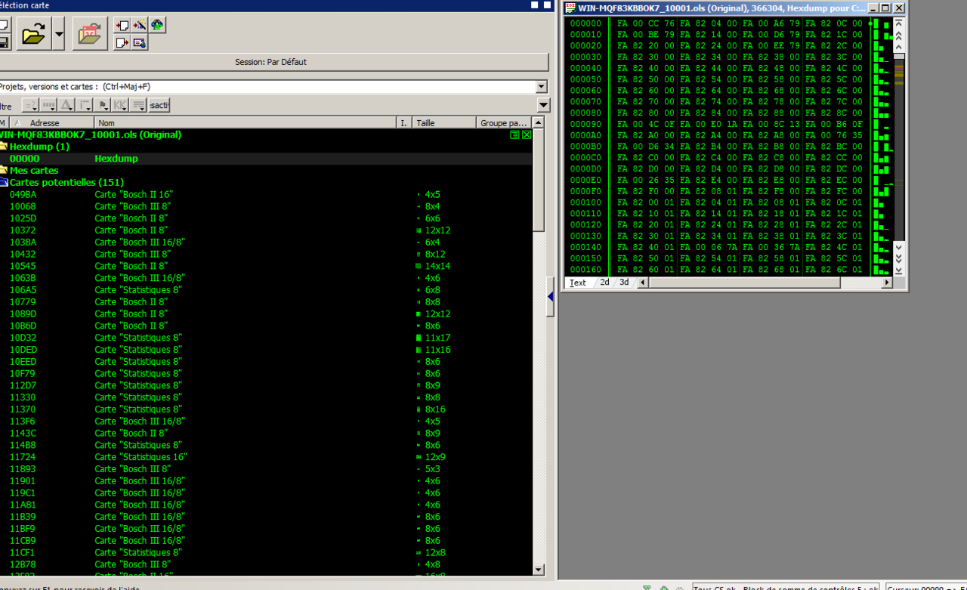The image size is (967, 590).
Task: Open the 'i' info filter dropdown icon
Action: [x=85, y=105]
